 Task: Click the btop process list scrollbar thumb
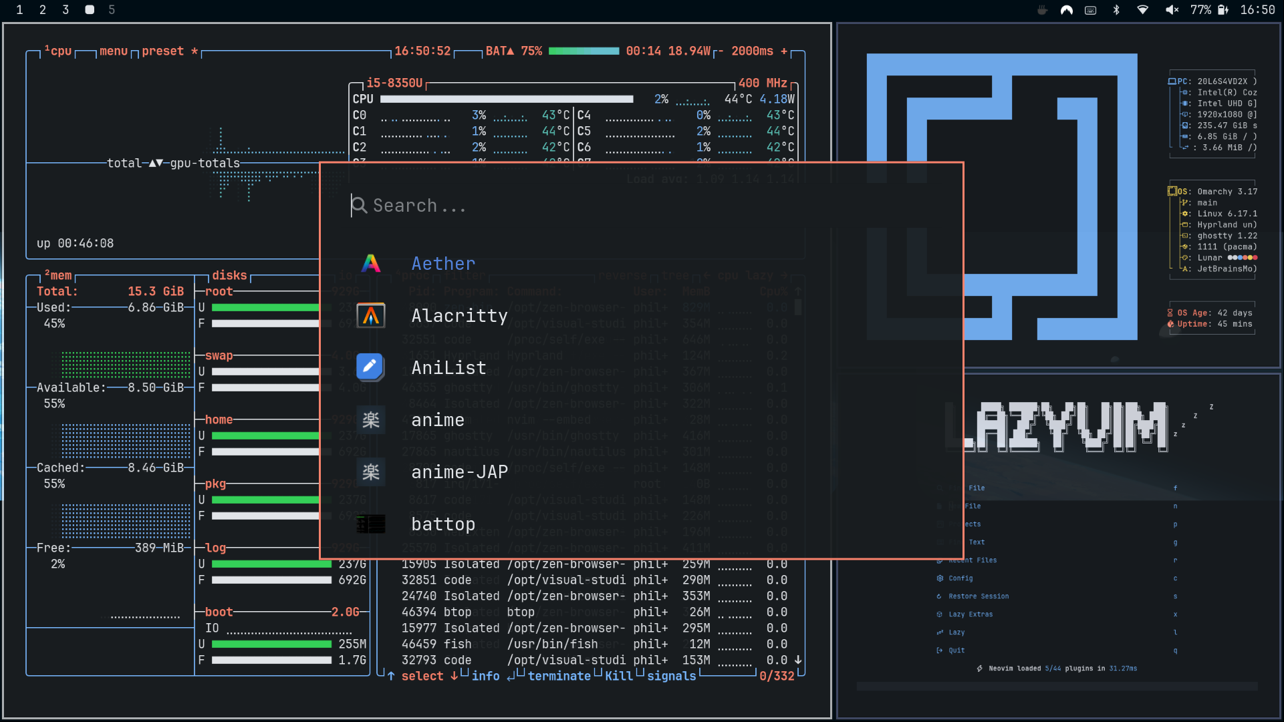pos(798,307)
